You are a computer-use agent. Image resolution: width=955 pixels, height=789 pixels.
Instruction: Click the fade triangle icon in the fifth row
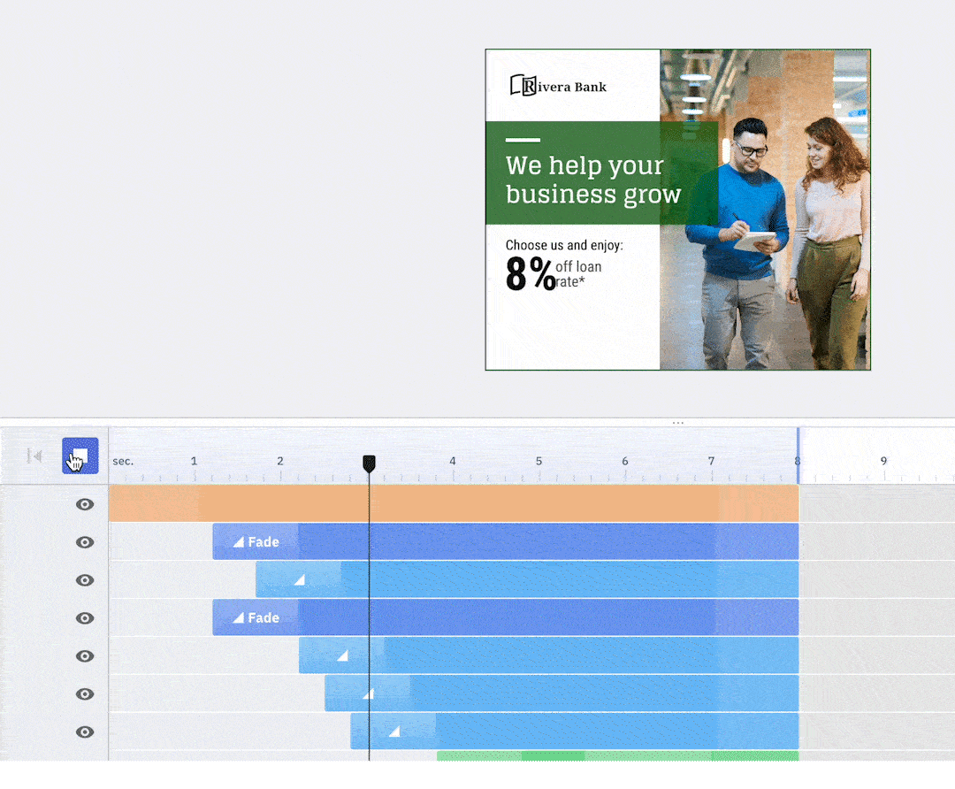342,656
